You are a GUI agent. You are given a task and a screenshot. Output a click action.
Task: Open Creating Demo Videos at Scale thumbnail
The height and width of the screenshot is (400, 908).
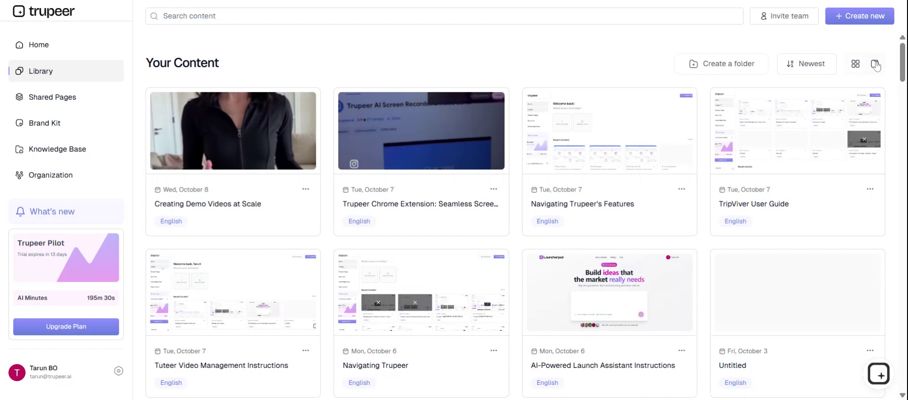click(x=233, y=131)
